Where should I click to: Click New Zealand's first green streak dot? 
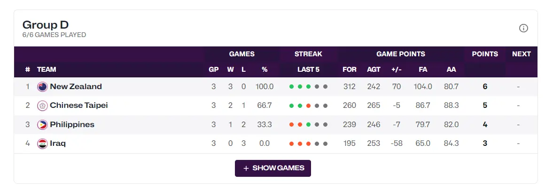(x=292, y=87)
